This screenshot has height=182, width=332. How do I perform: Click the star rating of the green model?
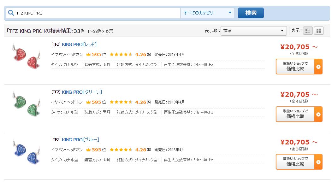coord(121,102)
